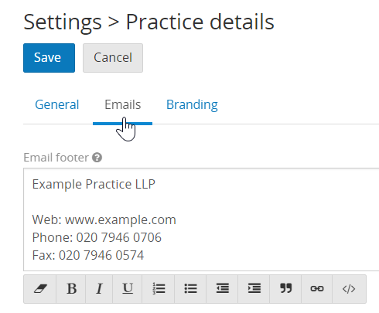The width and height of the screenshot is (379, 313).
Task: Increase indent with the indent icon
Action: 254,289
